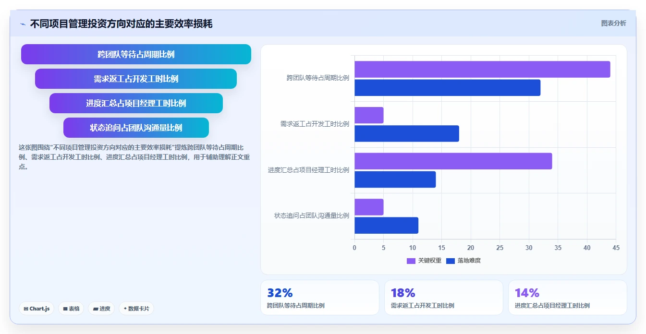Click blue bar for 需求返工占开发工时比例

407,133
